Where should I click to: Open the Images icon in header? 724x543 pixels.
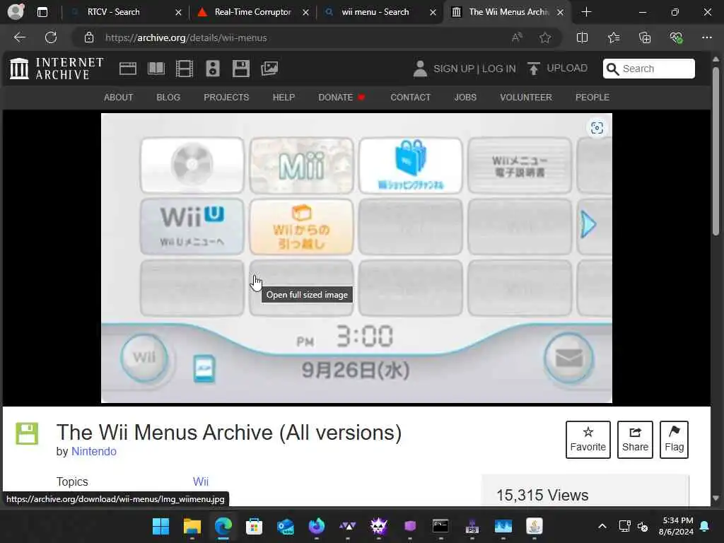click(x=269, y=69)
